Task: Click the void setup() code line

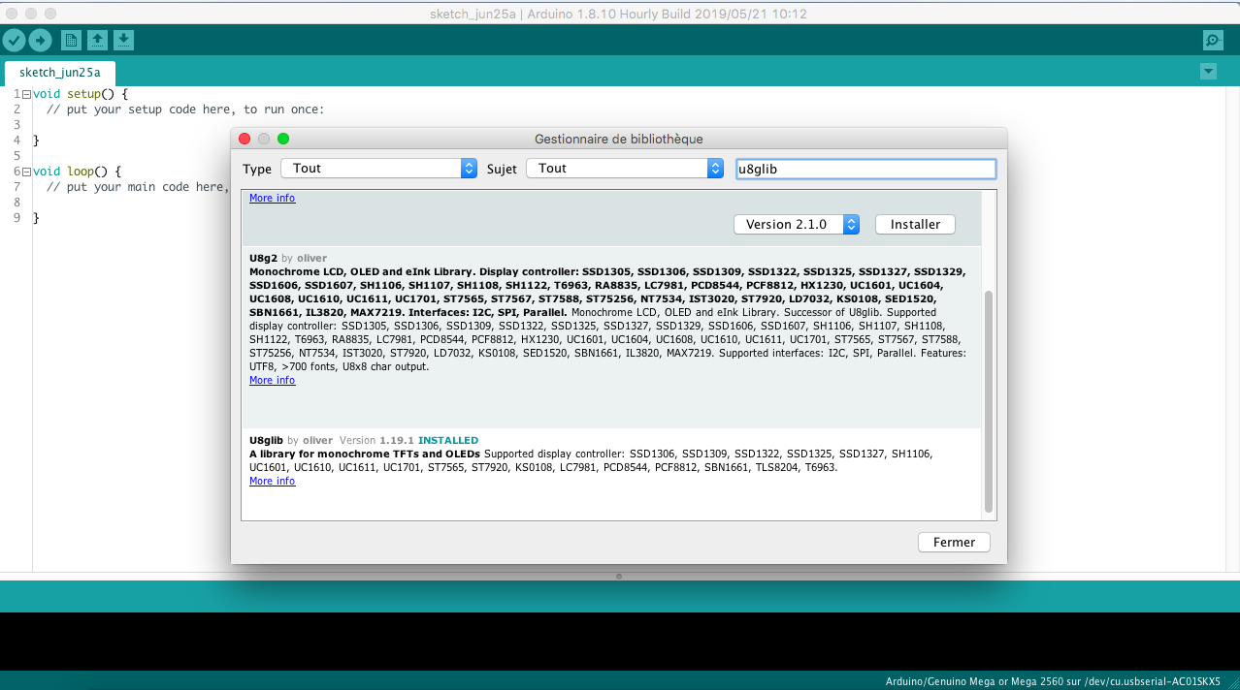Action: pos(81,94)
